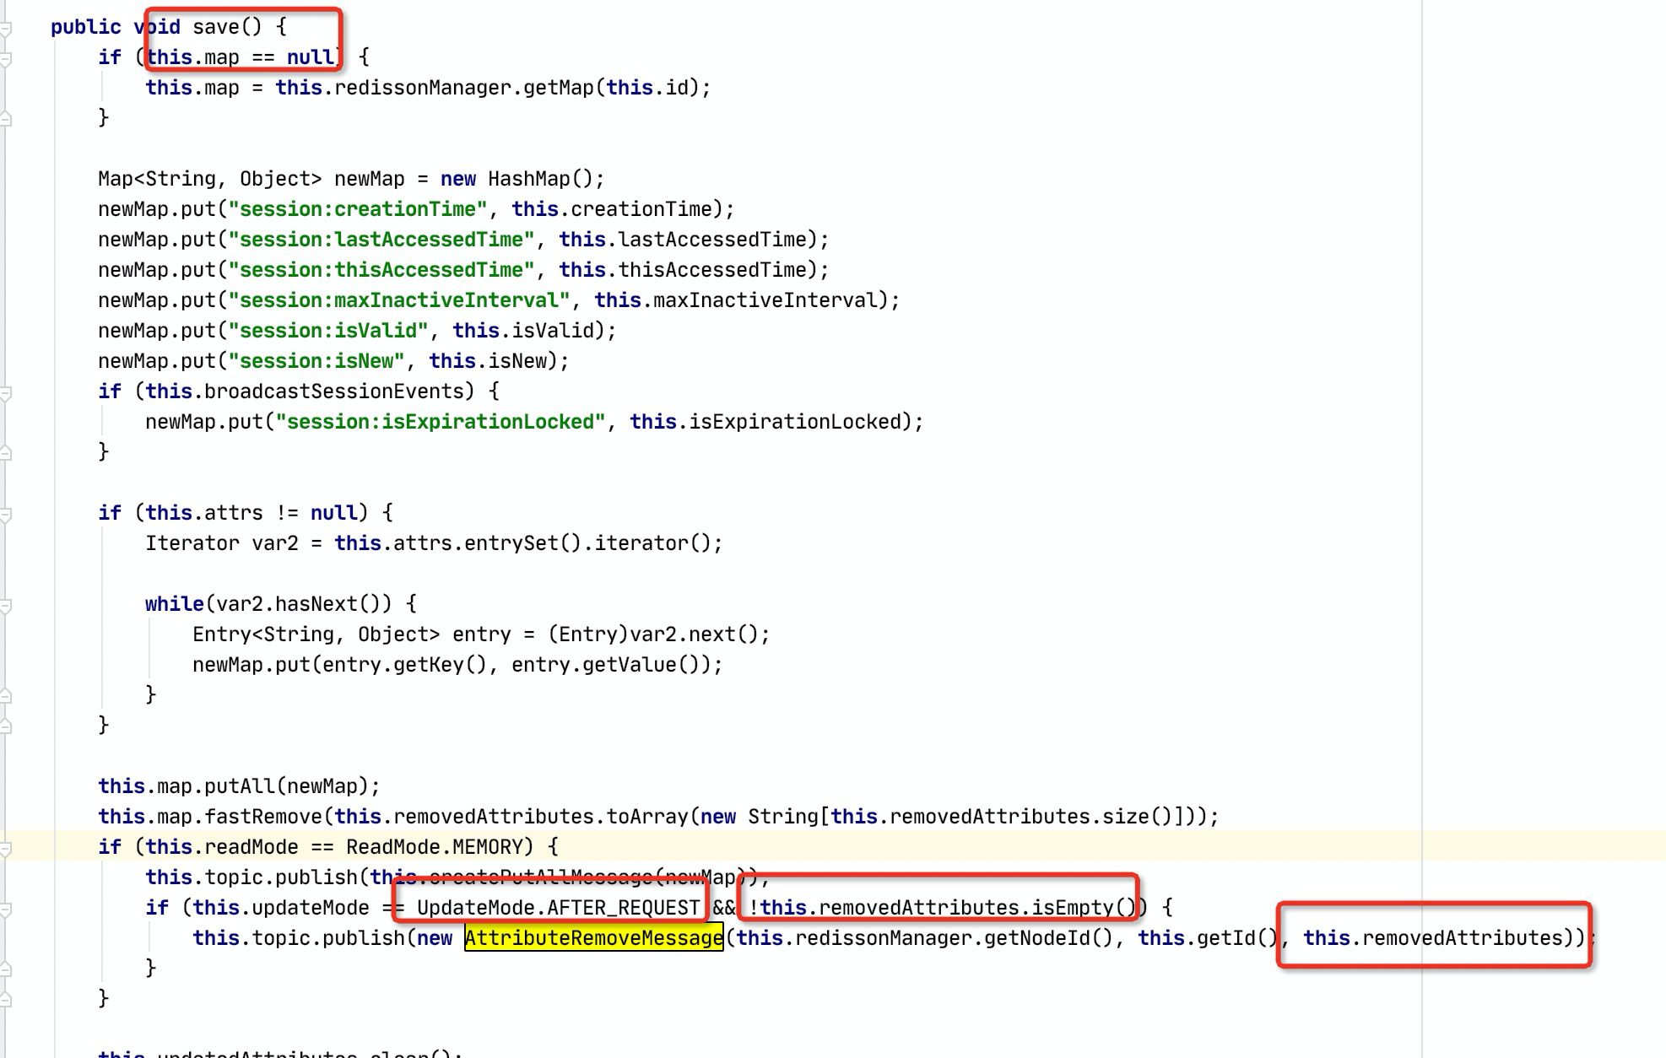Click UpdateMode.AFTER_REQUEST inside the red box
This screenshot has width=1666, height=1058.
tap(557, 908)
